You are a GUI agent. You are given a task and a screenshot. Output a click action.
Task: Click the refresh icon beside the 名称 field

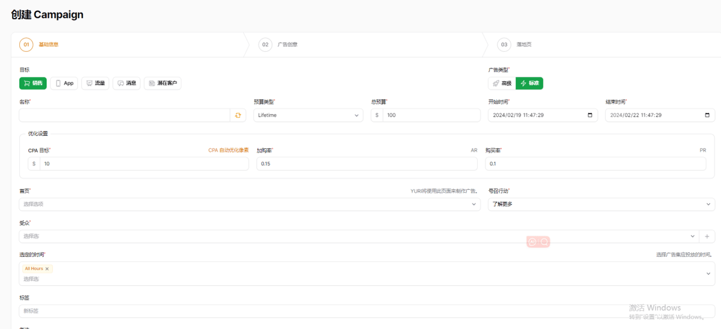pos(238,115)
